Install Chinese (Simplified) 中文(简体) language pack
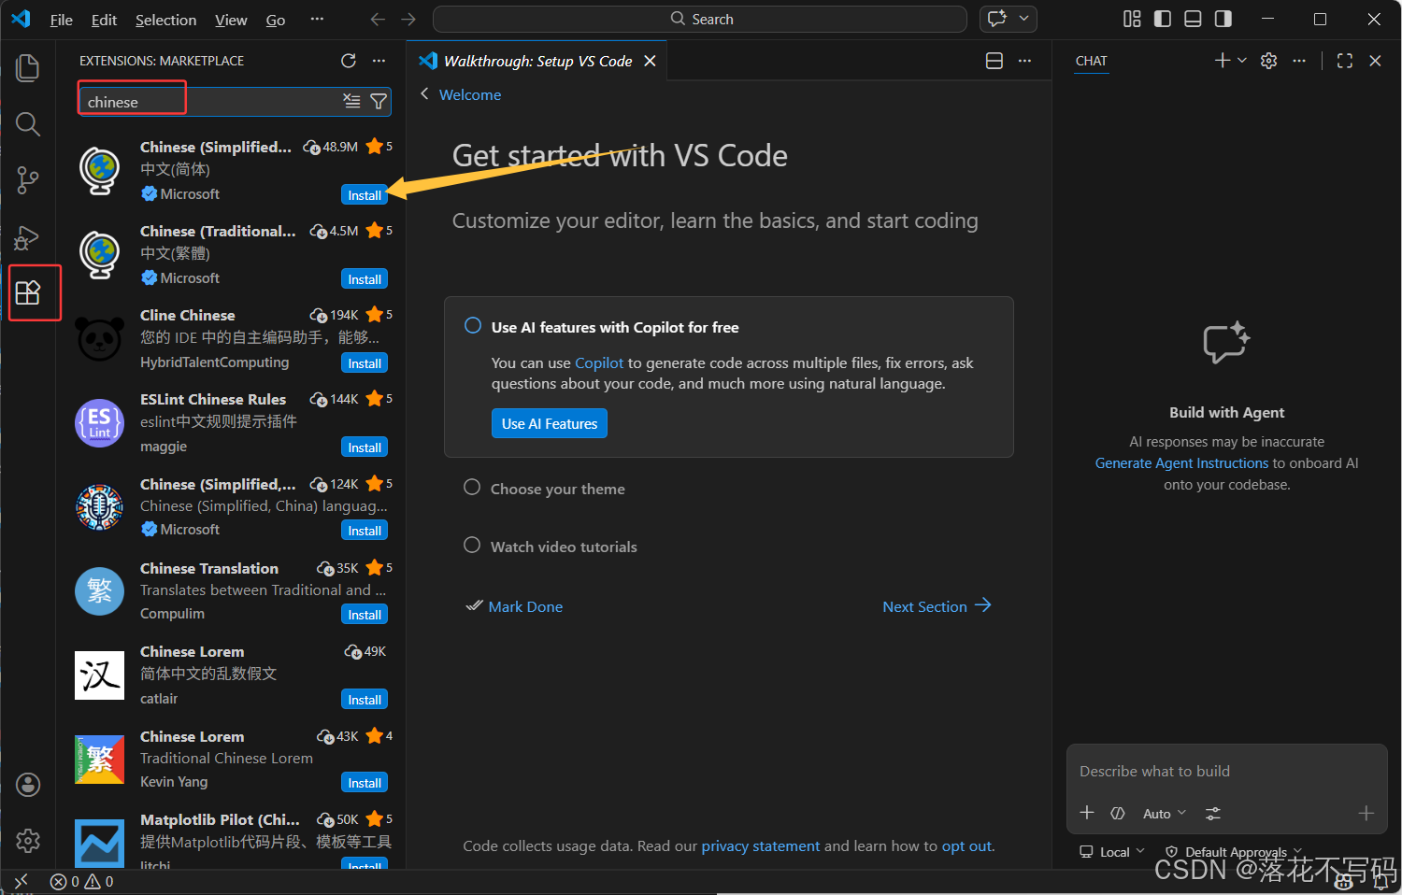Viewport: 1402px width, 895px height. (365, 195)
